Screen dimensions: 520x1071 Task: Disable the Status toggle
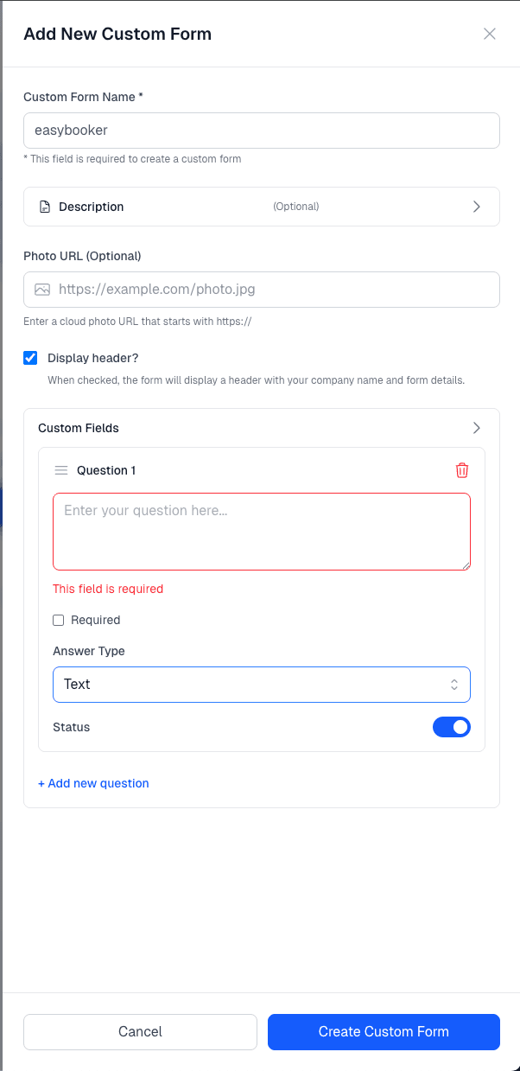coord(451,727)
